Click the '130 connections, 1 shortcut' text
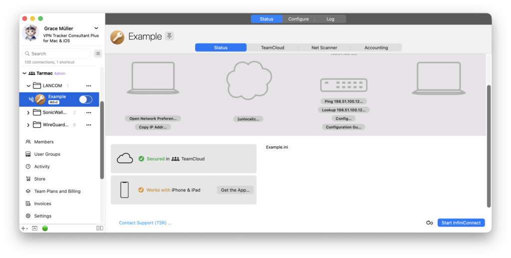Viewport: 511px width, 258px height. pyautogui.click(x=49, y=62)
